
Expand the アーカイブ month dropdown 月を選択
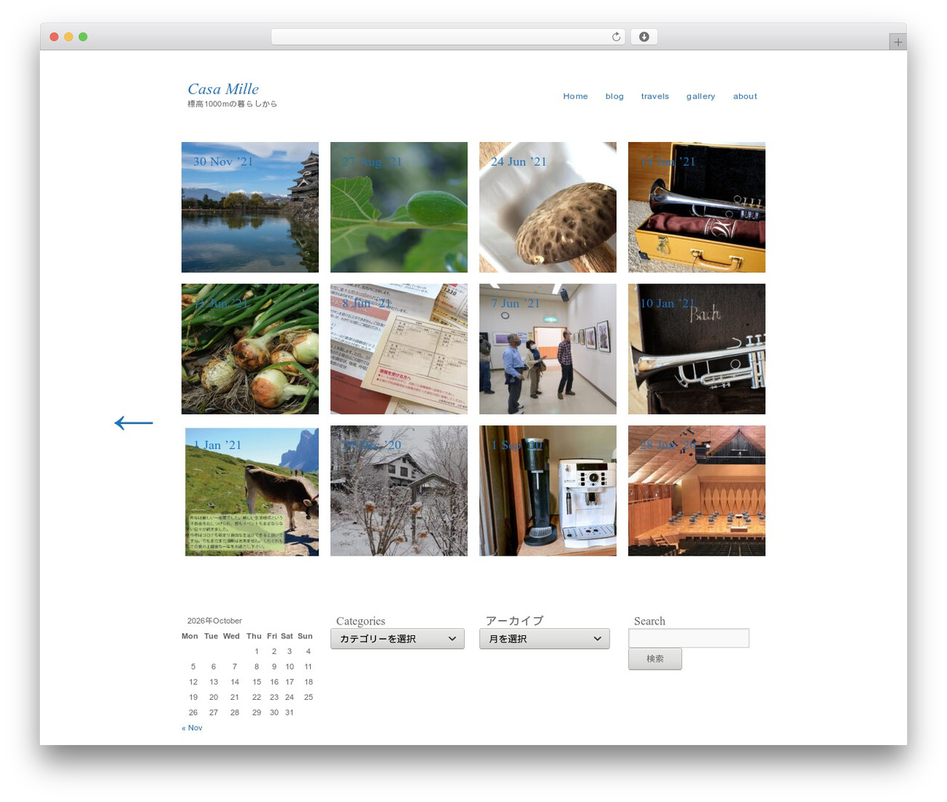[x=545, y=638]
